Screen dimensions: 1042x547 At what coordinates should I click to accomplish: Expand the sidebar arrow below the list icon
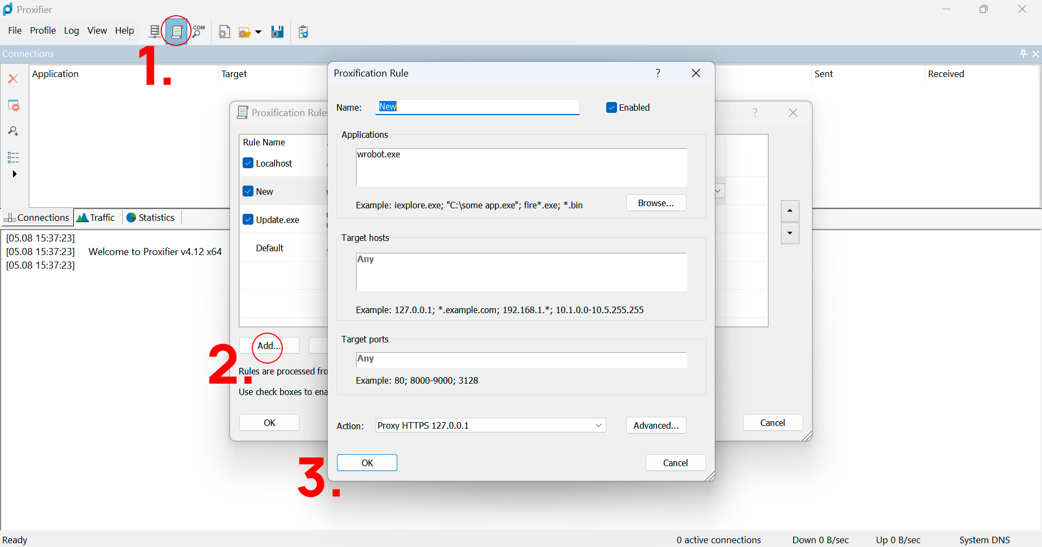[x=15, y=174]
